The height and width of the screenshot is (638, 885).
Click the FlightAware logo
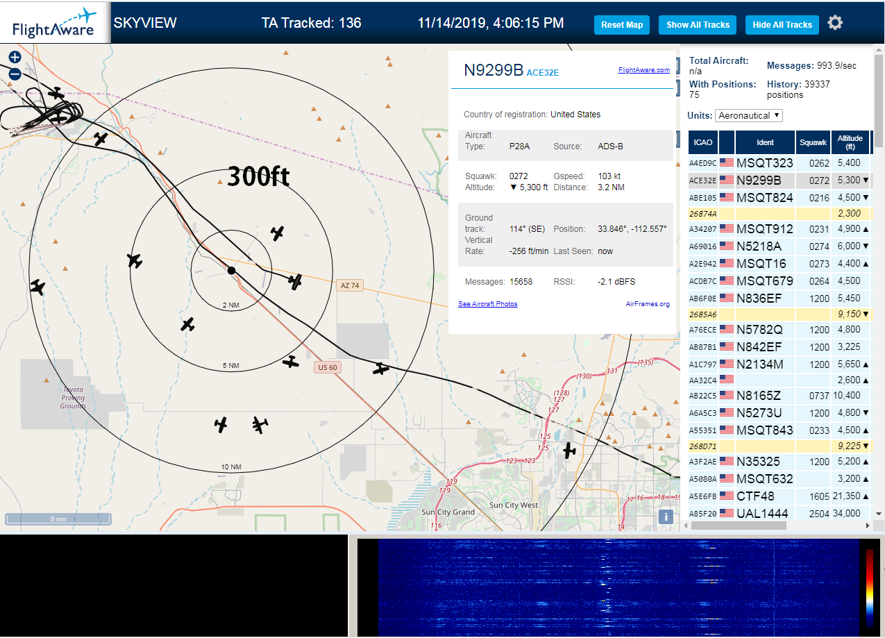[55, 23]
